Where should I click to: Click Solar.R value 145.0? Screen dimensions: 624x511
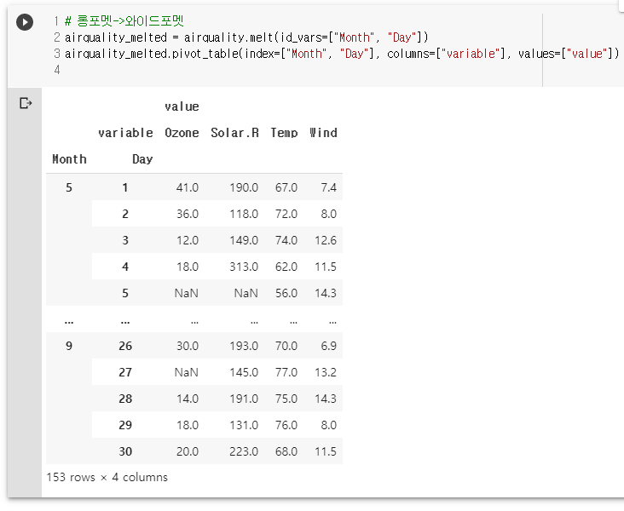click(244, 373)
